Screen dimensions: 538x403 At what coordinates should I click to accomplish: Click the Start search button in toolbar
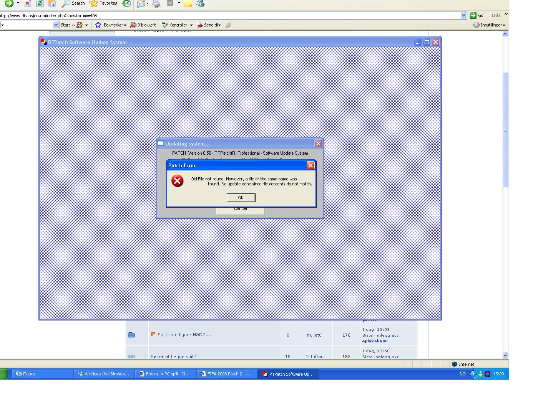click(x=65, y=25)
